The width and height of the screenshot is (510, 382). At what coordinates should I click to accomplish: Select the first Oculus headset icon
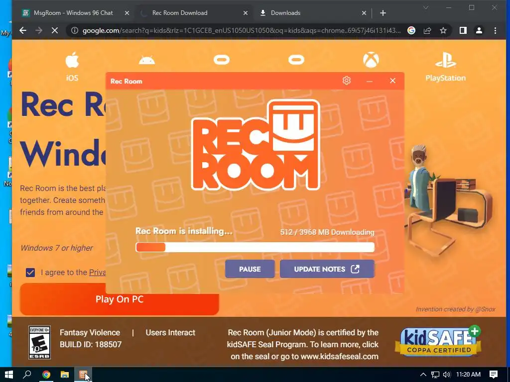(222, 60)
